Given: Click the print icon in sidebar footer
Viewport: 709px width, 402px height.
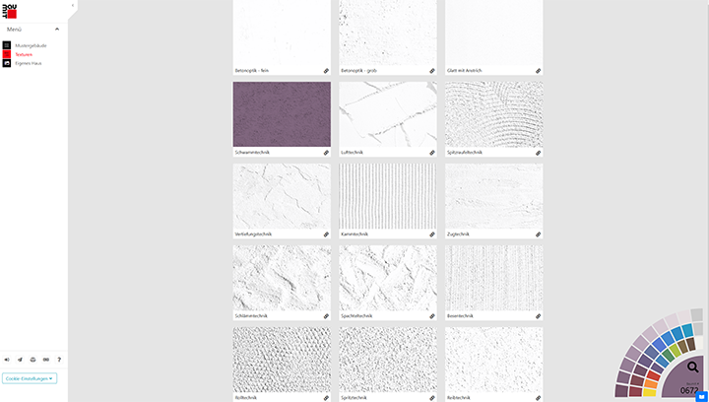Looking at the screenshot, I should tap(32, 360).
